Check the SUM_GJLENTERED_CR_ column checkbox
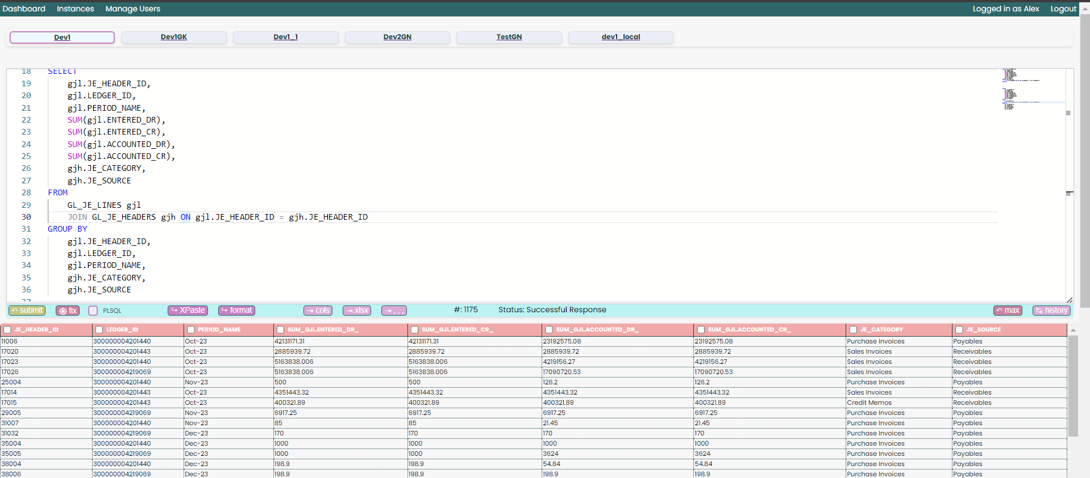 coord(414,330)
